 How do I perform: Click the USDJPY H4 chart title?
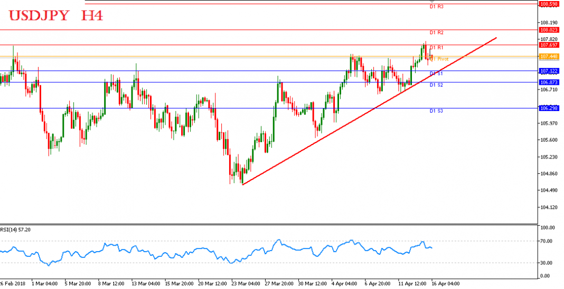click(56, 16)
